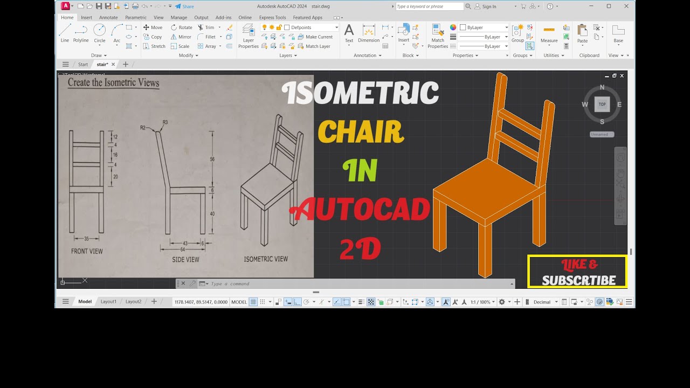This screenshot has width=690, height=388.
Task: Click the Insert block tool
Action: click(404, 33)
